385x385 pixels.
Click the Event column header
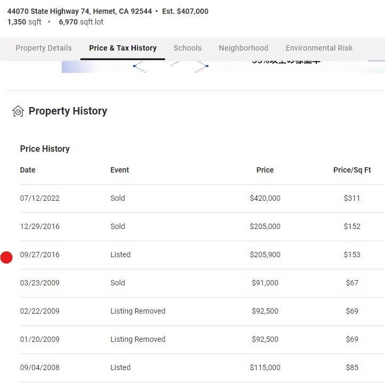(120, 170)
